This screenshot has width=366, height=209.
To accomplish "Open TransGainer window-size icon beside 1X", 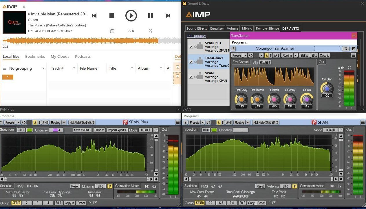I will 353,49.
